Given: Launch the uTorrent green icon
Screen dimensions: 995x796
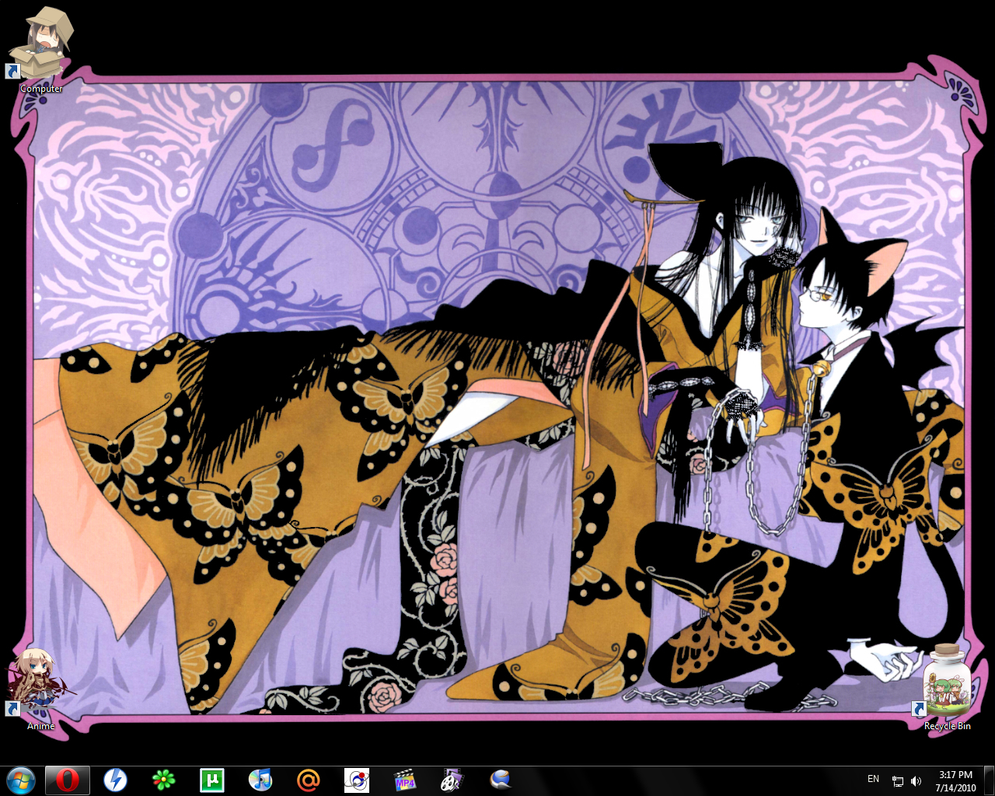Looking at the screenshot, I should 212,780.
